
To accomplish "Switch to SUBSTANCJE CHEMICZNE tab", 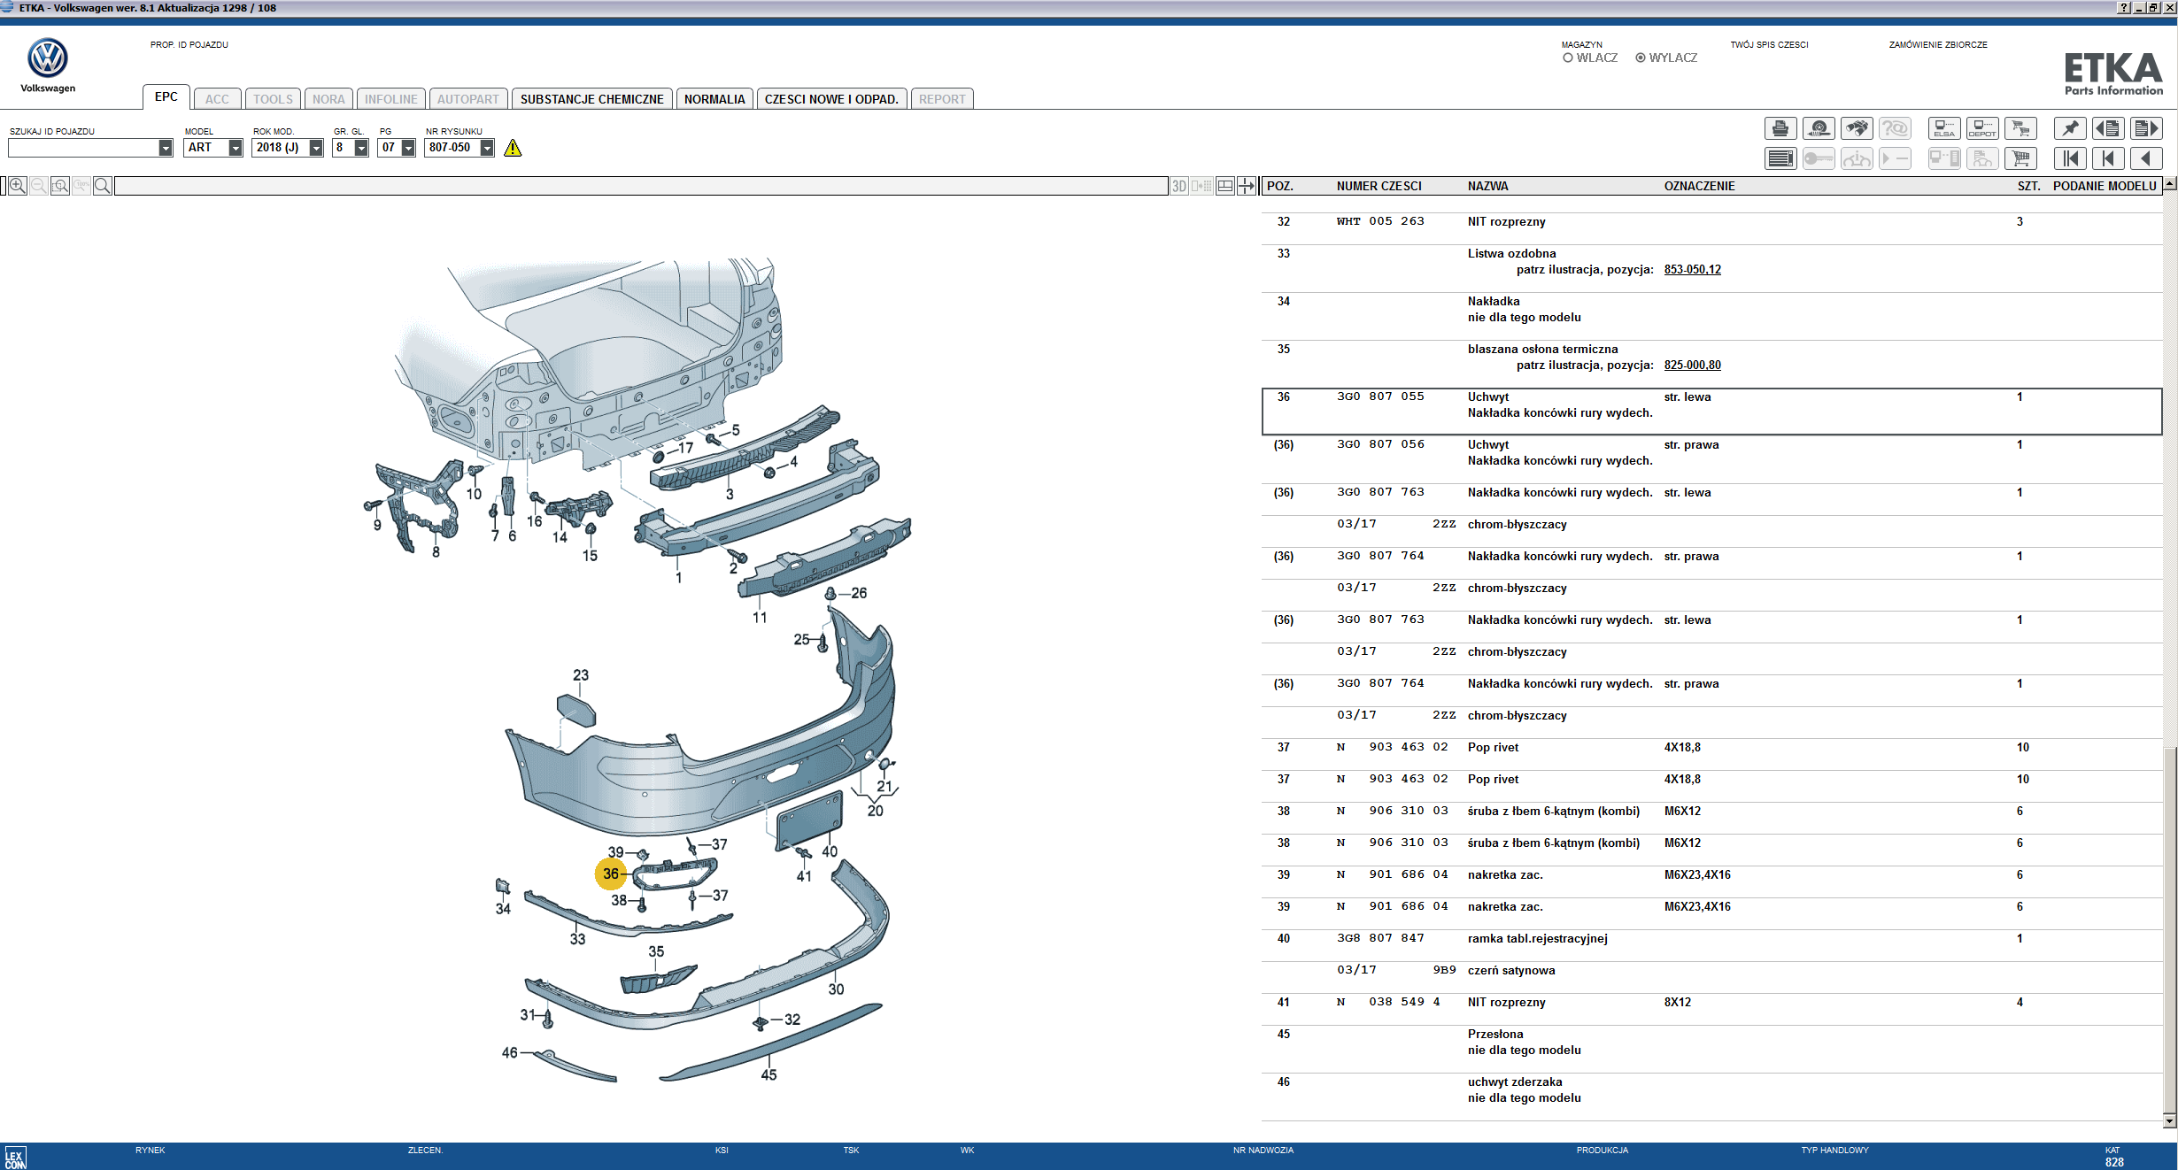I will tap(591, 99).
